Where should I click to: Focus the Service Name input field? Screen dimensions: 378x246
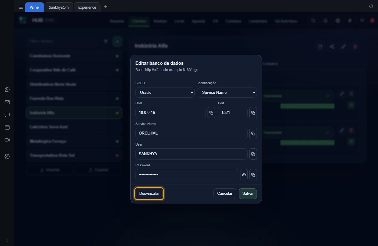coord(191,133)
